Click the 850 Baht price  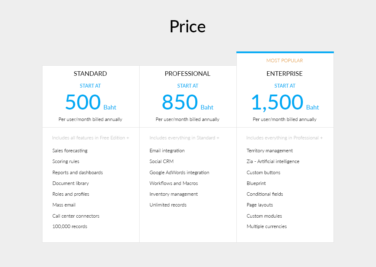(187, 102)
